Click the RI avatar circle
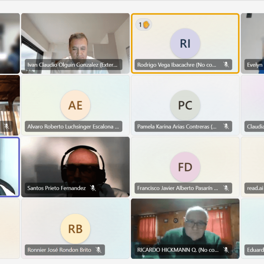Viewport: 264px width, 264px height. click(185, 43)
